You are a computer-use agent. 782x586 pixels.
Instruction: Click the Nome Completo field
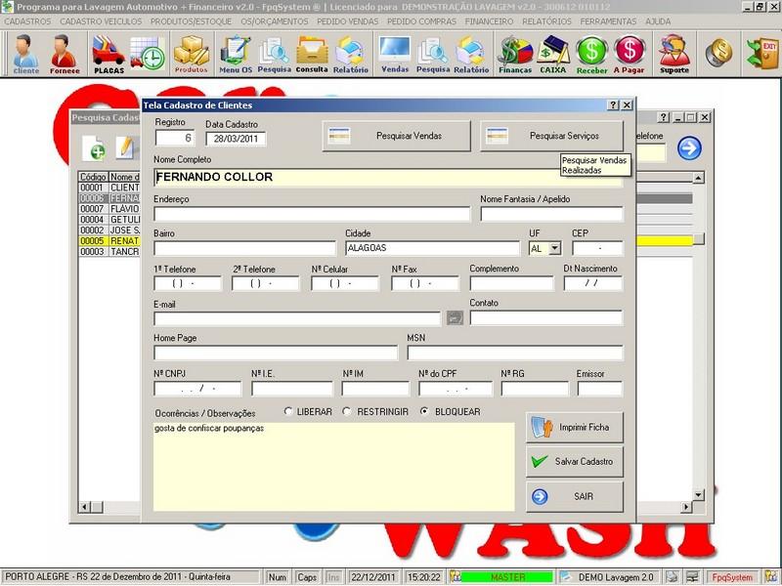coord(388,178)
